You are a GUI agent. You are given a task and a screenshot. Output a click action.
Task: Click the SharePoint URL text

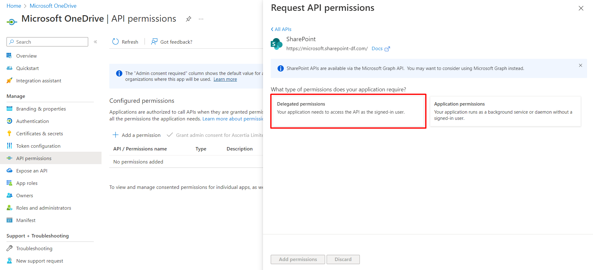[x=327, y=49]
